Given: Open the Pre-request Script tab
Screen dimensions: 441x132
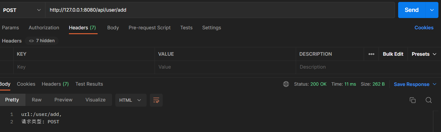Looking at the screenshot, I should pos(149,28).
